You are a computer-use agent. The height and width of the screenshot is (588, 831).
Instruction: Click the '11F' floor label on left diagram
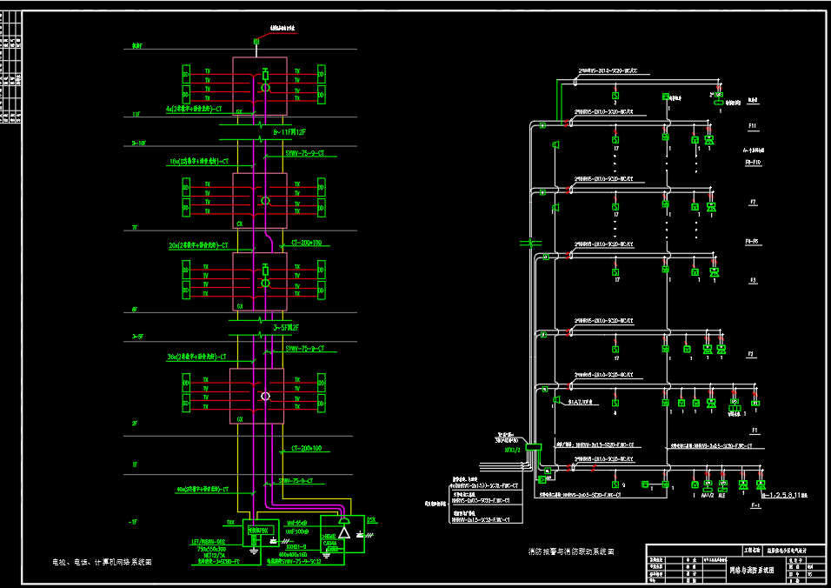136,114
